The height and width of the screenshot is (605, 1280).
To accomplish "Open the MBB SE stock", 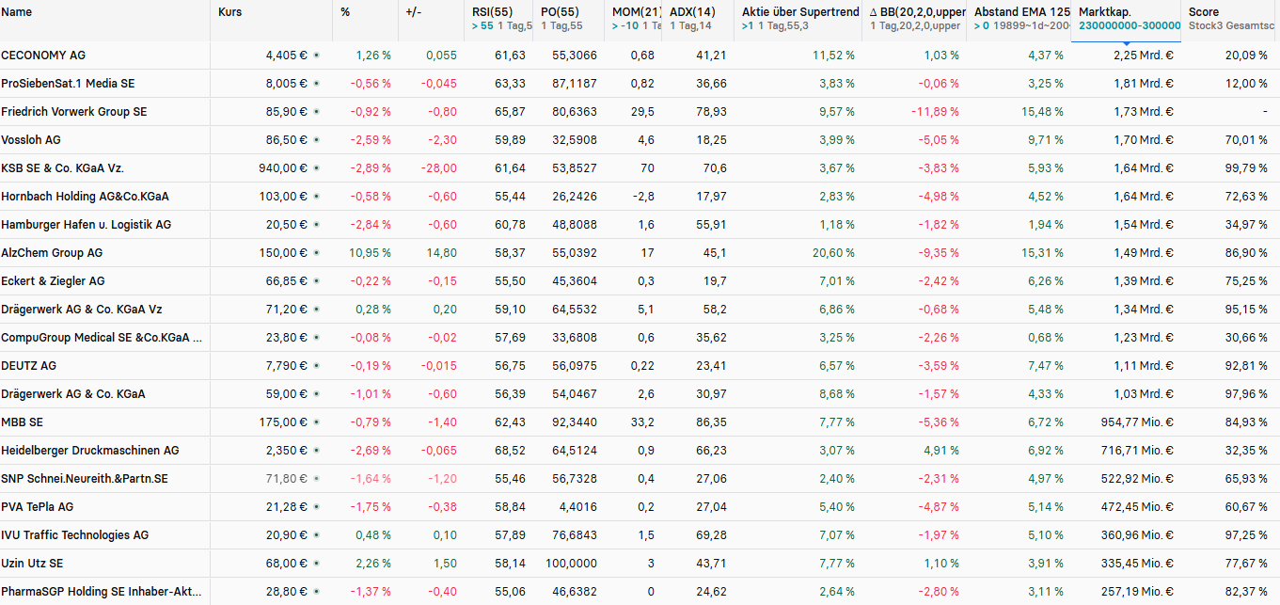I will pyautogui.click(x=23, y=422).
